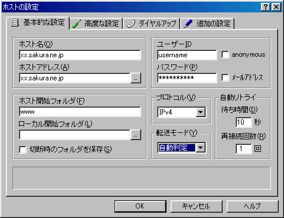The image size is (284, 218).
Task: Click the green screwdriver icon on 高度な設定 tab
Action: tap(77, 24)
